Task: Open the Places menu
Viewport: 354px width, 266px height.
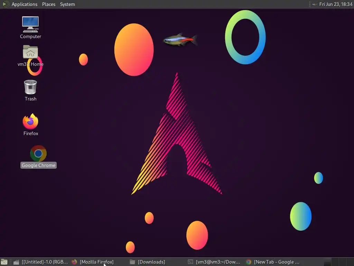Action: 49,4
